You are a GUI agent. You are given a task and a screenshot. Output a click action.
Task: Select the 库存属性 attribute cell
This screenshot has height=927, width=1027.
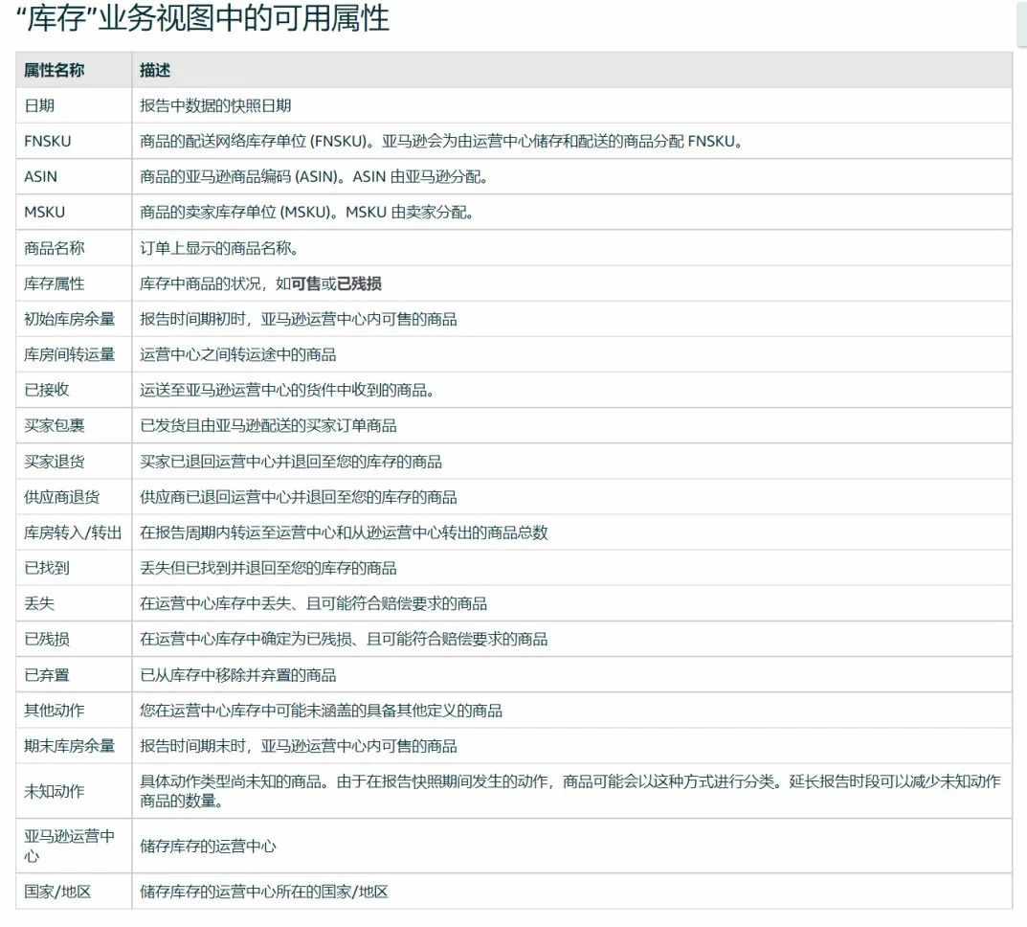[x=74, y=283]
